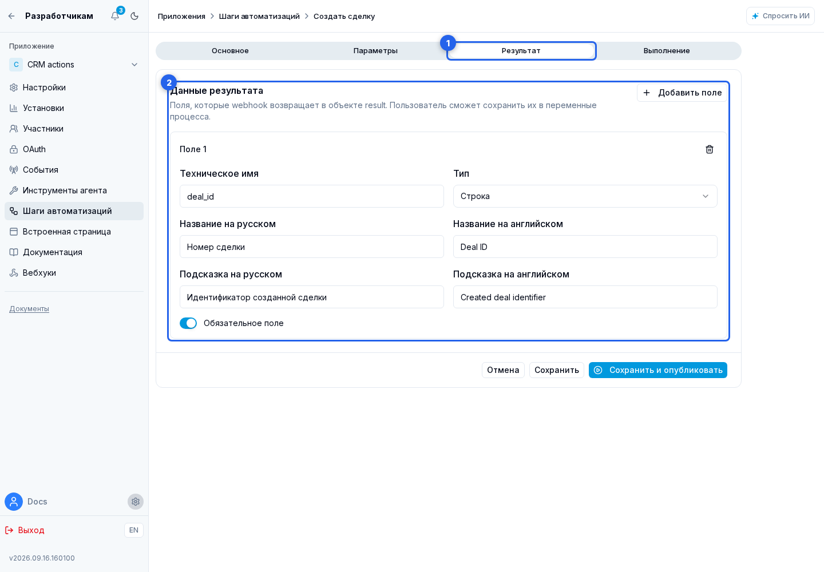
Task: Open profile settings gear next to Docs
Action: 136,502
